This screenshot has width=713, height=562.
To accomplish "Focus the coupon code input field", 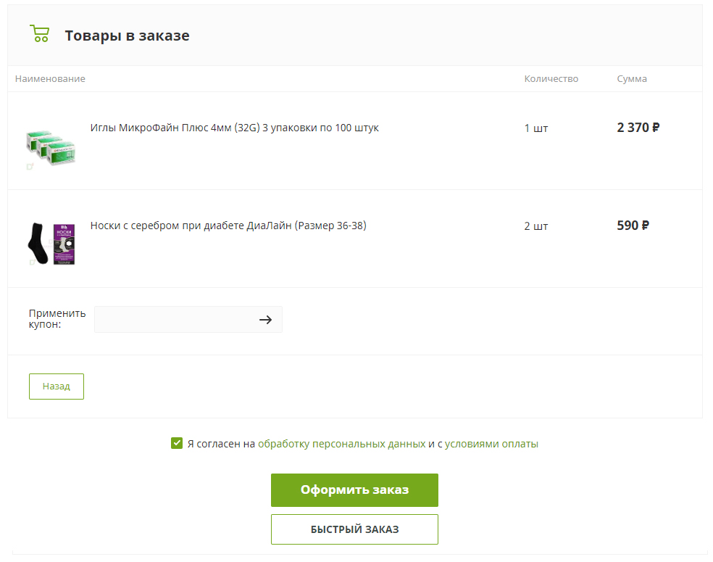I will pyautogui.click(x=174, y=320).
